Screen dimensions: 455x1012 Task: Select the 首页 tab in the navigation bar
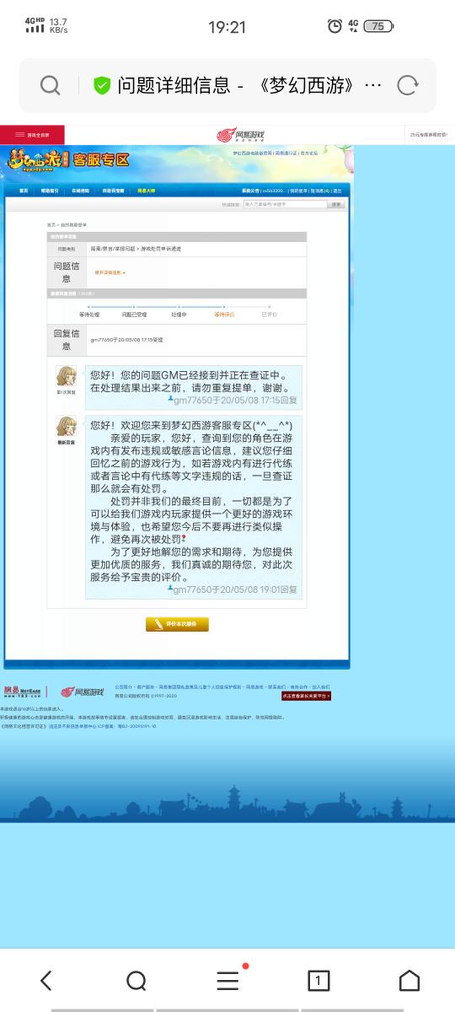[x=24, y=191]
